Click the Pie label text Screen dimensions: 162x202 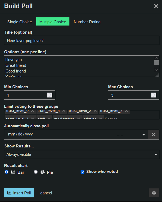(50, 172)
